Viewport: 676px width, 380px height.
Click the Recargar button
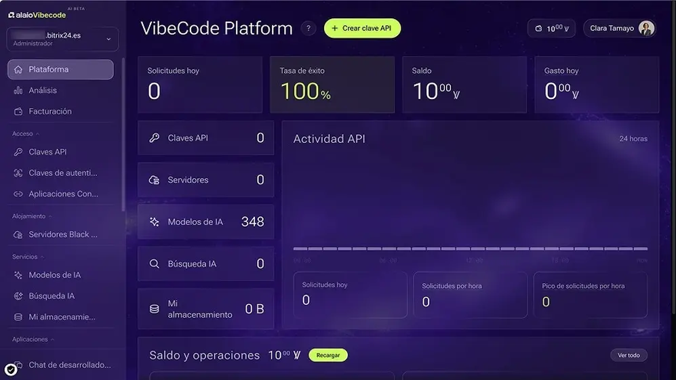point(328,355)
